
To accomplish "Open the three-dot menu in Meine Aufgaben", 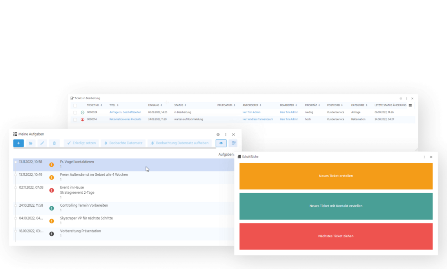I will point(226,134).
